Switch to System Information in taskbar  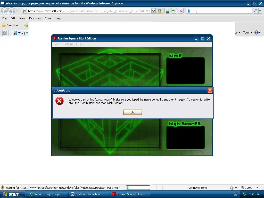coord(88,194)
